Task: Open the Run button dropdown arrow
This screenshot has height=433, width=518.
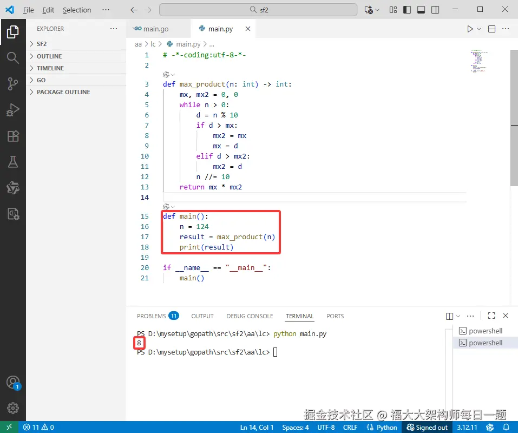Action: pyautogui.click(x=479, y=29)
